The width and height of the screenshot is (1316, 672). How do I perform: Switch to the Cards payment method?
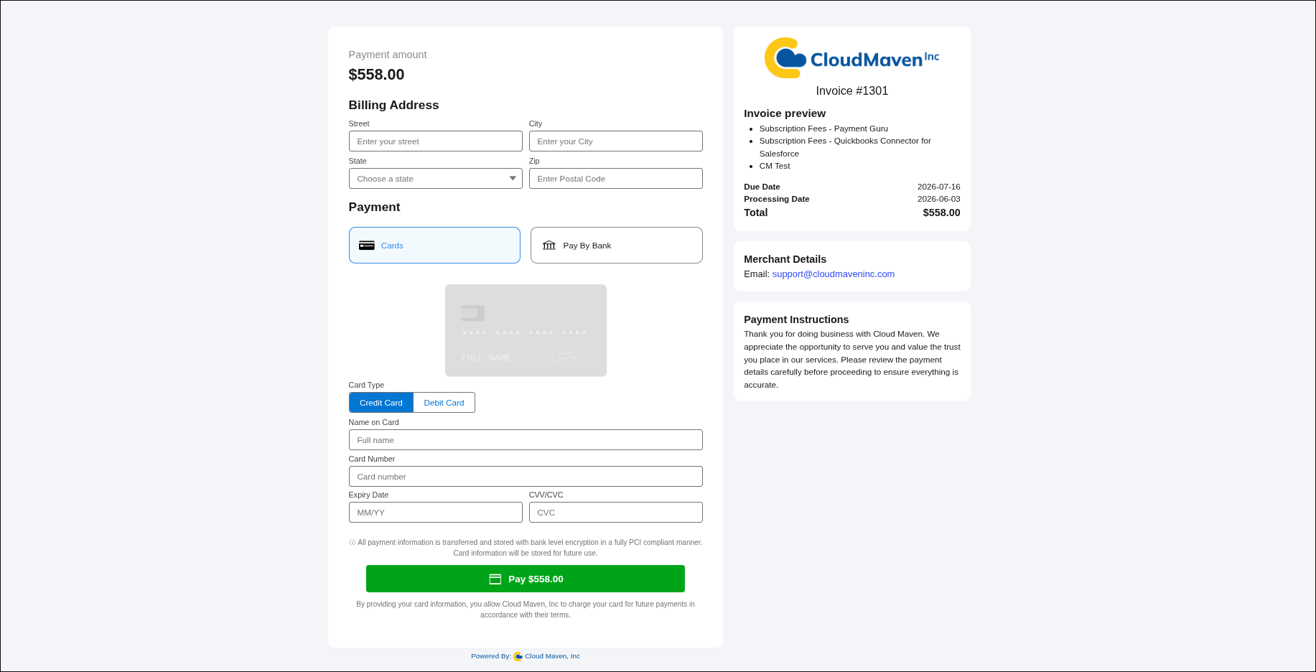(434, 246)
